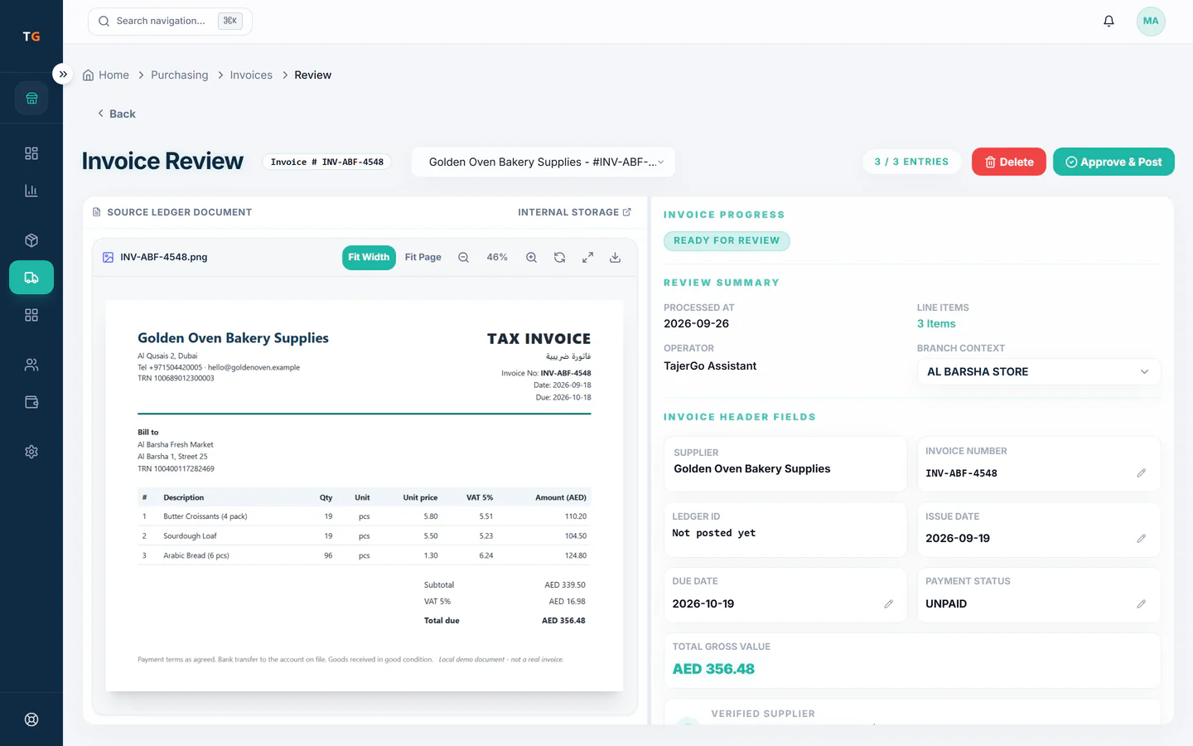Open the box inventory sidebar icon
Viewport: 1193px width, 746px height.
(x=31, y=240)
